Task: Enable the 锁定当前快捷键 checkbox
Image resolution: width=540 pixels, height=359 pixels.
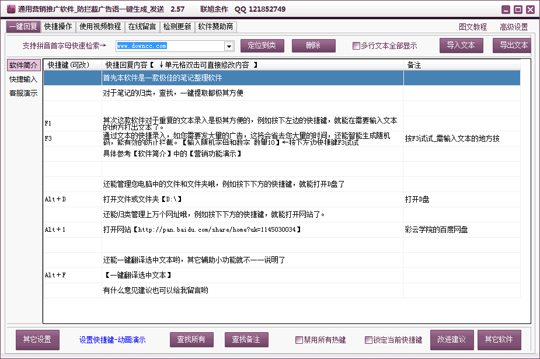Action: click(368, 340)
